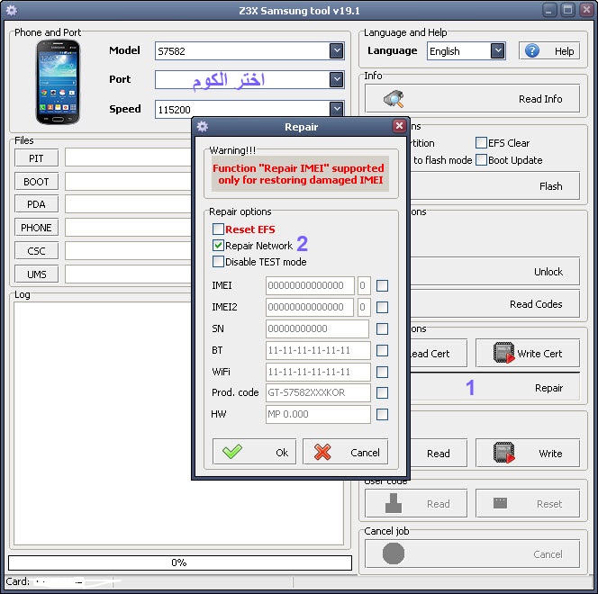The height and width of the screenshot is (594, 598).
Task: Check the EFS Clear option
Action: [481, 143]
